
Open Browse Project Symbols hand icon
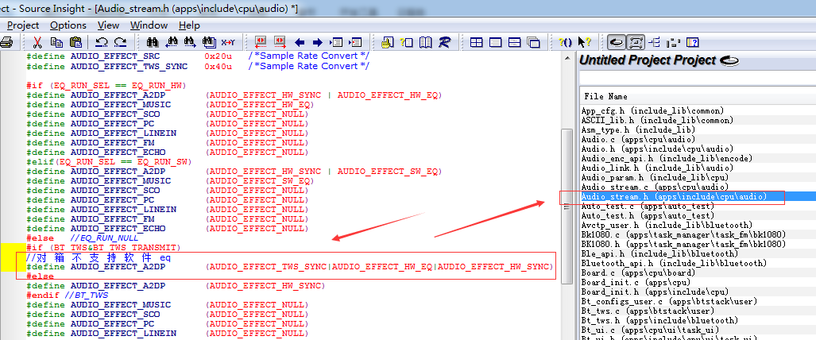point(387,42)
